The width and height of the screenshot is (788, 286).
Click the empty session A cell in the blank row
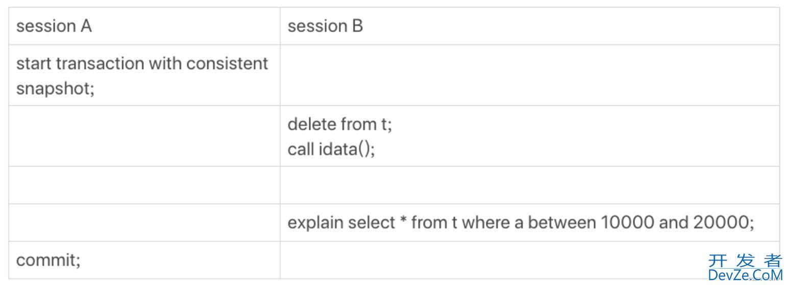(144, 185)
